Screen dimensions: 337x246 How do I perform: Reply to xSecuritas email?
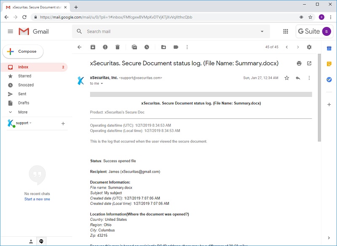(x=298, y=78)
